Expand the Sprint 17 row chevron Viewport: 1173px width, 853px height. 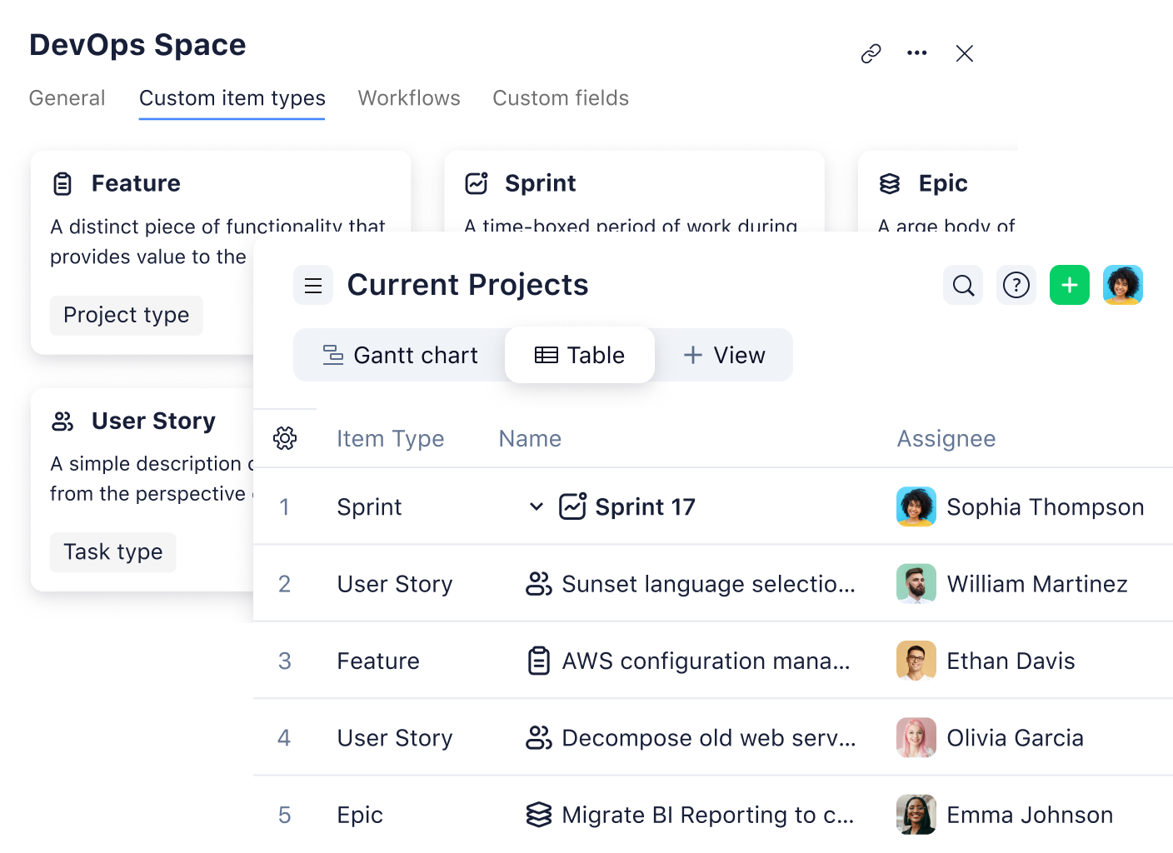pos(535,506)
